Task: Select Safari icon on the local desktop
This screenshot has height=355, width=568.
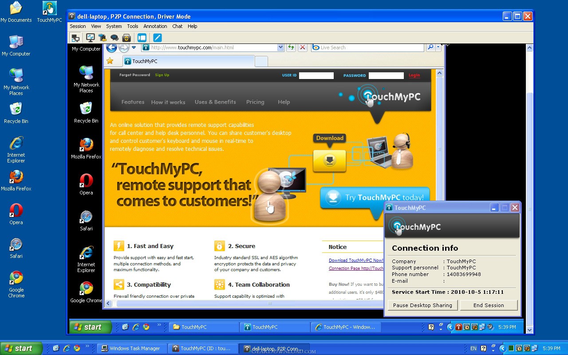Action: tap(16, 248)
